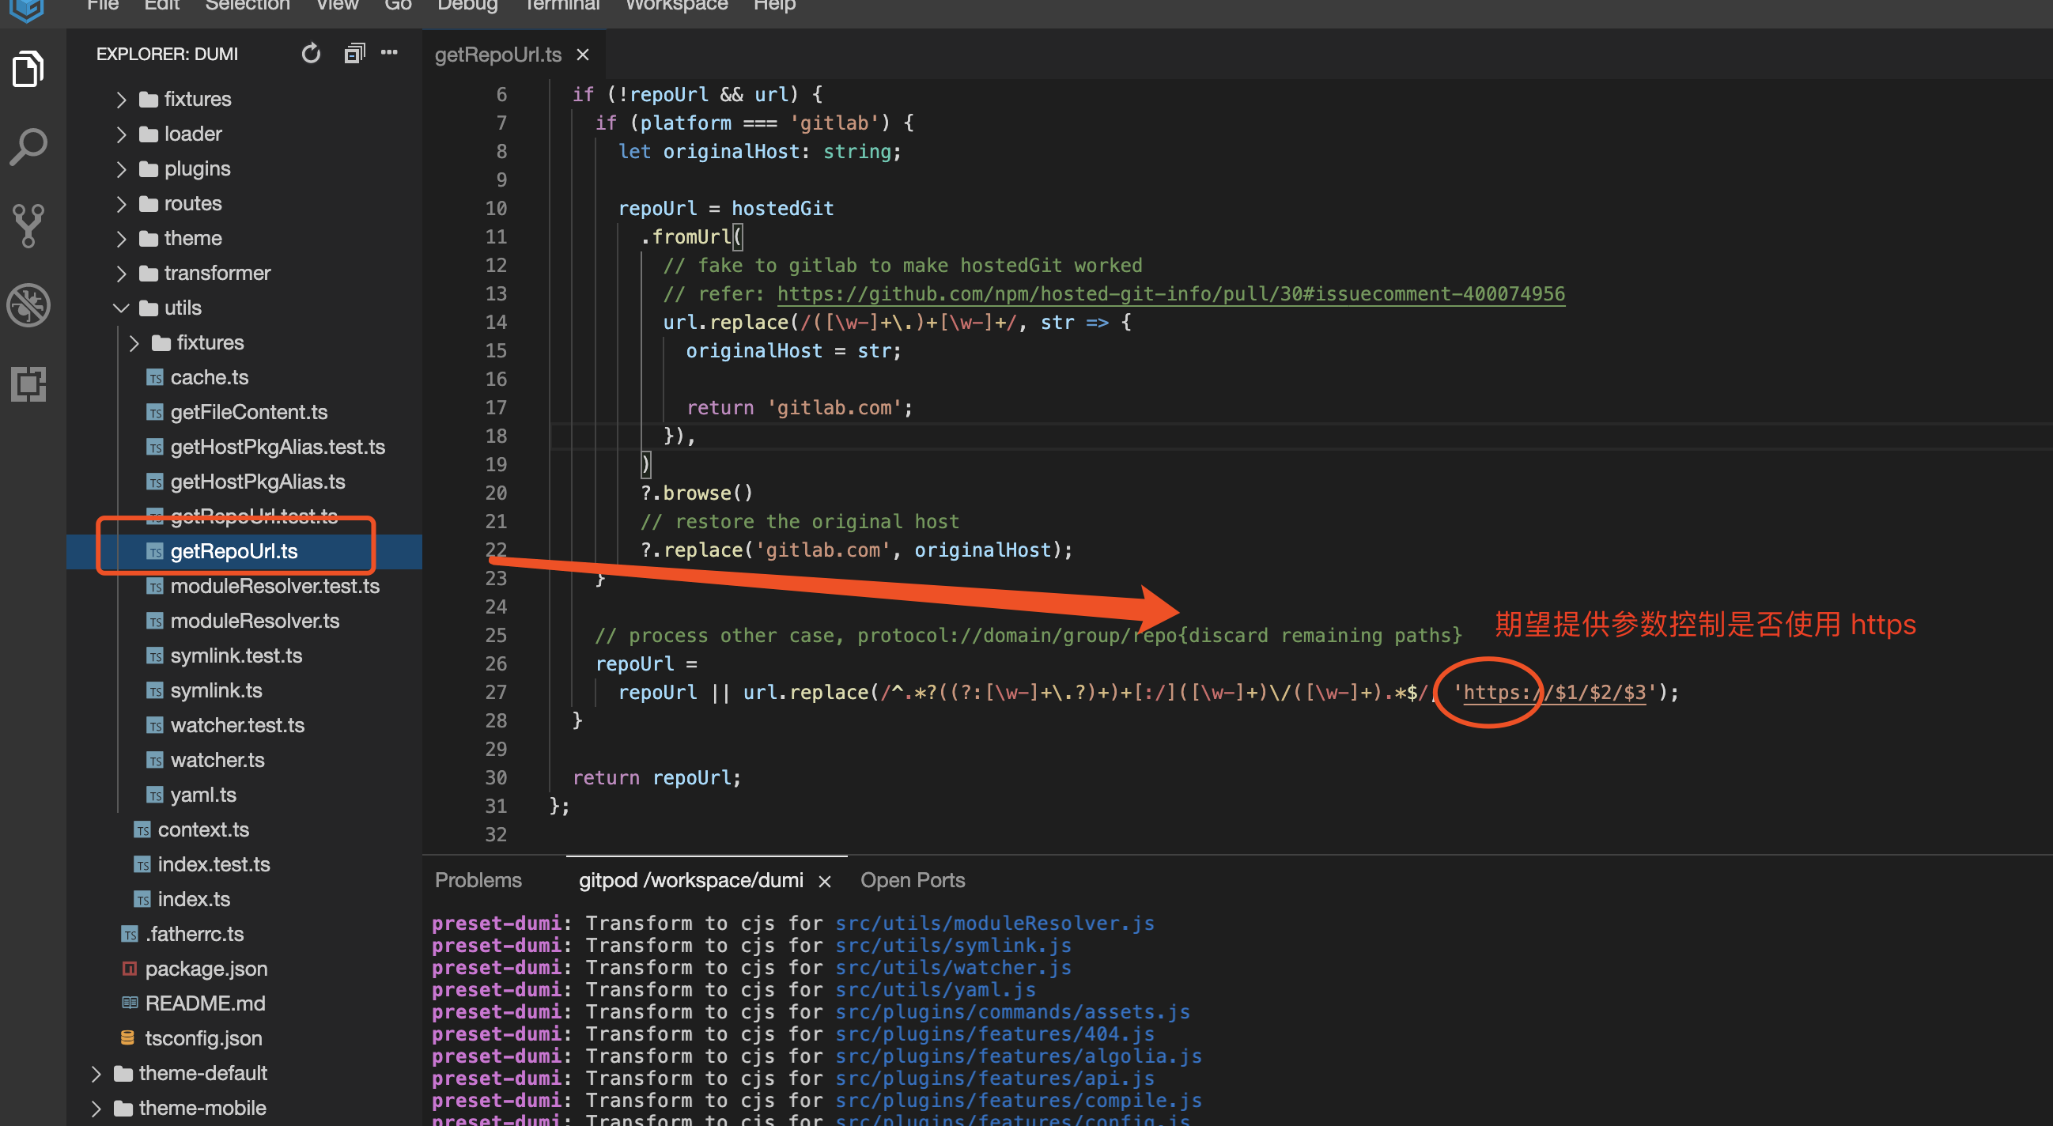The image size is (2053, 1126).
Task: Open more actions for the Explorer panel
Action: tap(390, 53)
